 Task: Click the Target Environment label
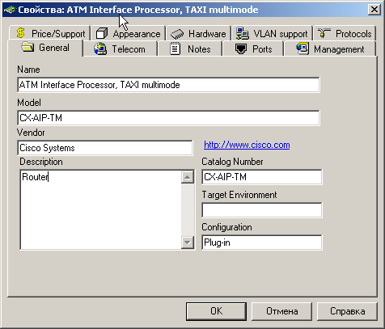pos(239,195)
